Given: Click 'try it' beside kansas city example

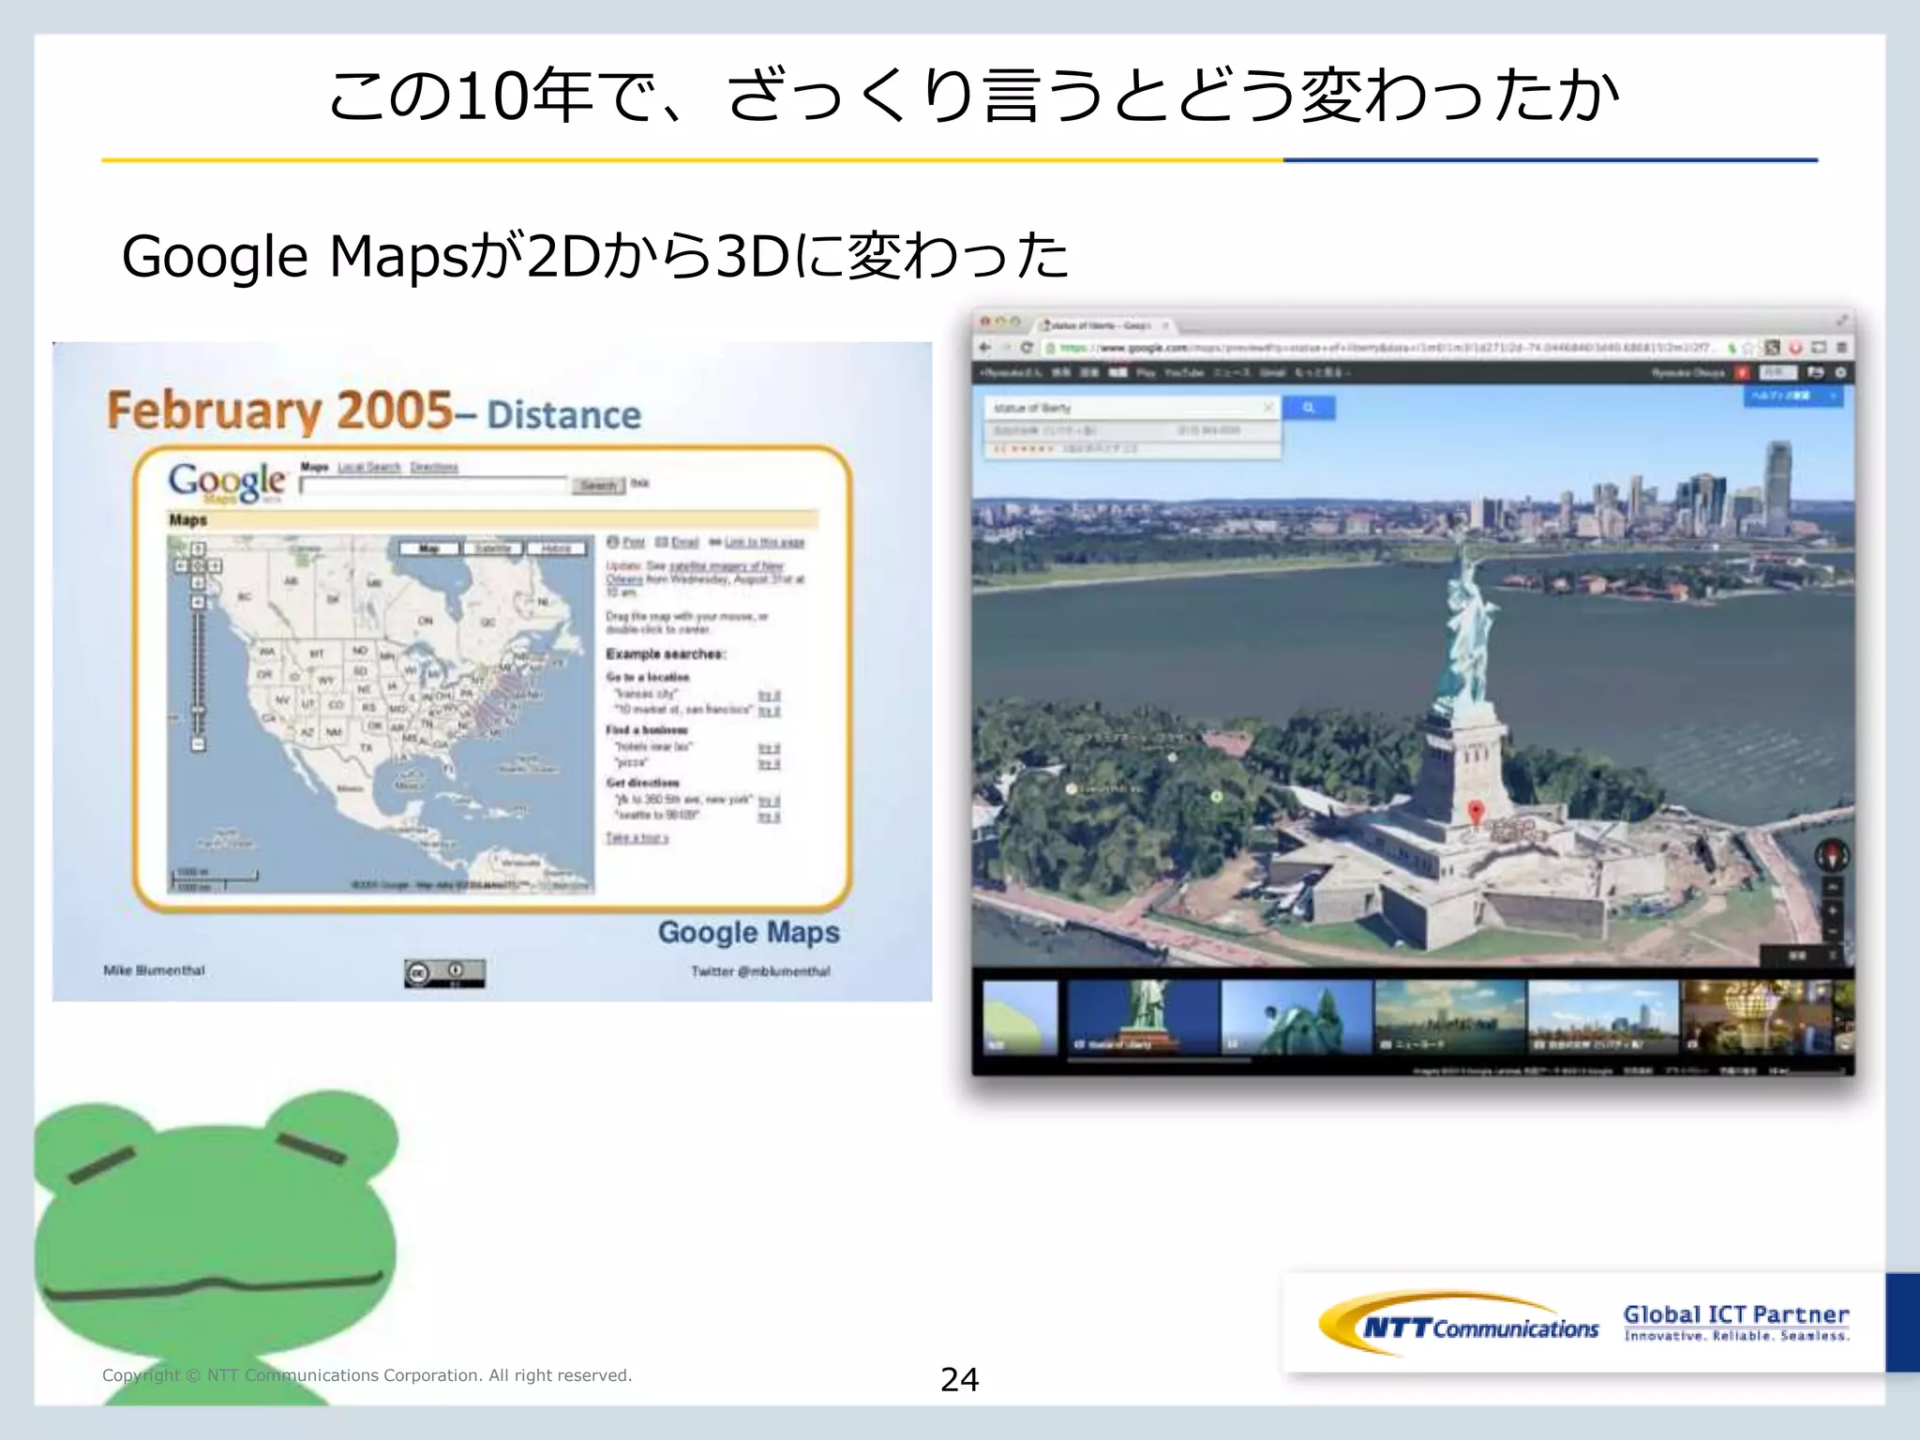Looking at the screenshot, I should point(770,695).
